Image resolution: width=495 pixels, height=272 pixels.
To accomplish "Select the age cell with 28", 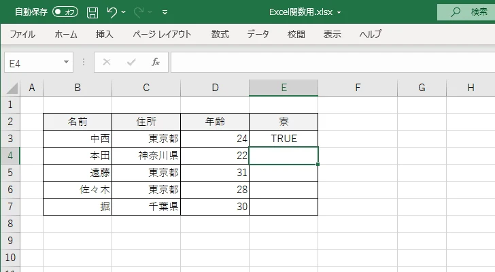I will pyautogui.click(x=215, y=190).
